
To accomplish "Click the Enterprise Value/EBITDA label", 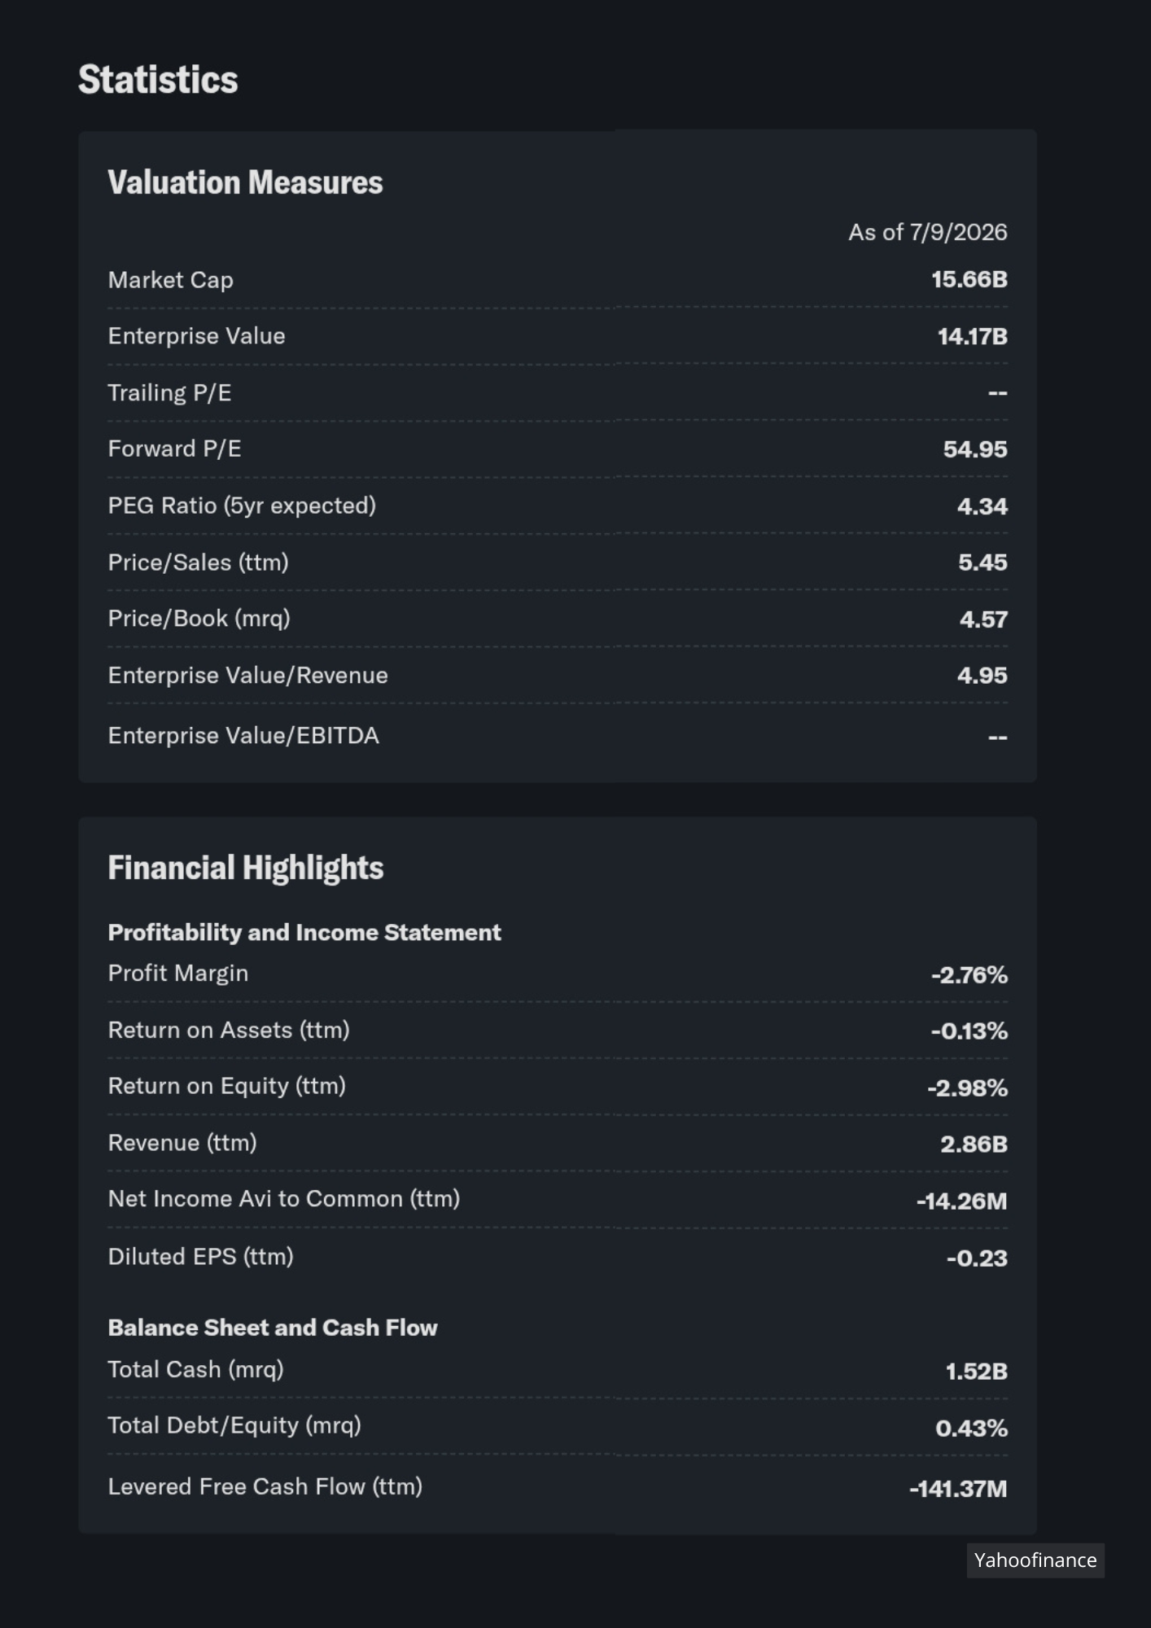I will pos(243,736).
